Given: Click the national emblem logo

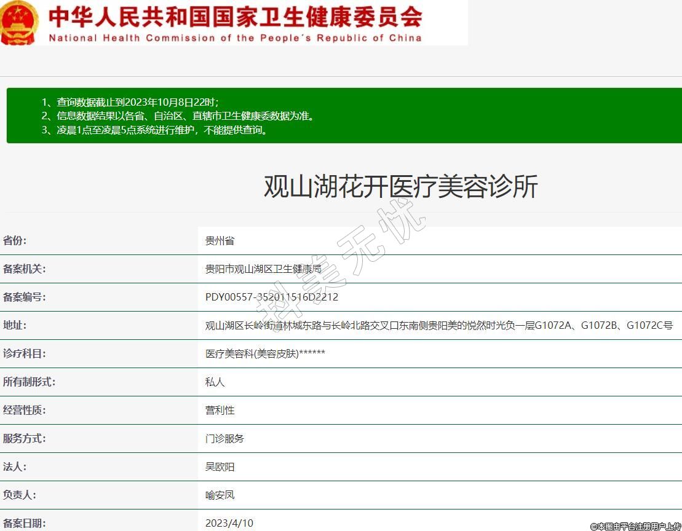Looking at the screenshot, I should (20, 23).
